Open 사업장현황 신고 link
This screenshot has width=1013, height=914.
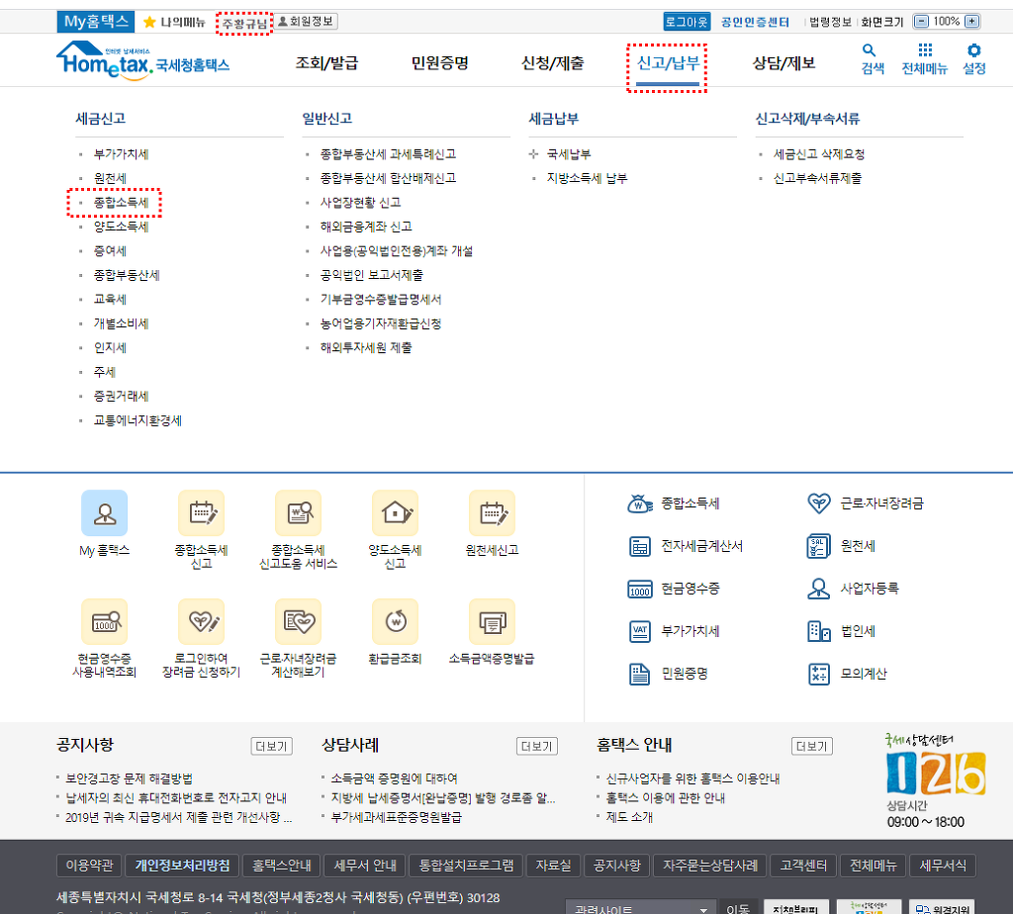pos(360,202)
